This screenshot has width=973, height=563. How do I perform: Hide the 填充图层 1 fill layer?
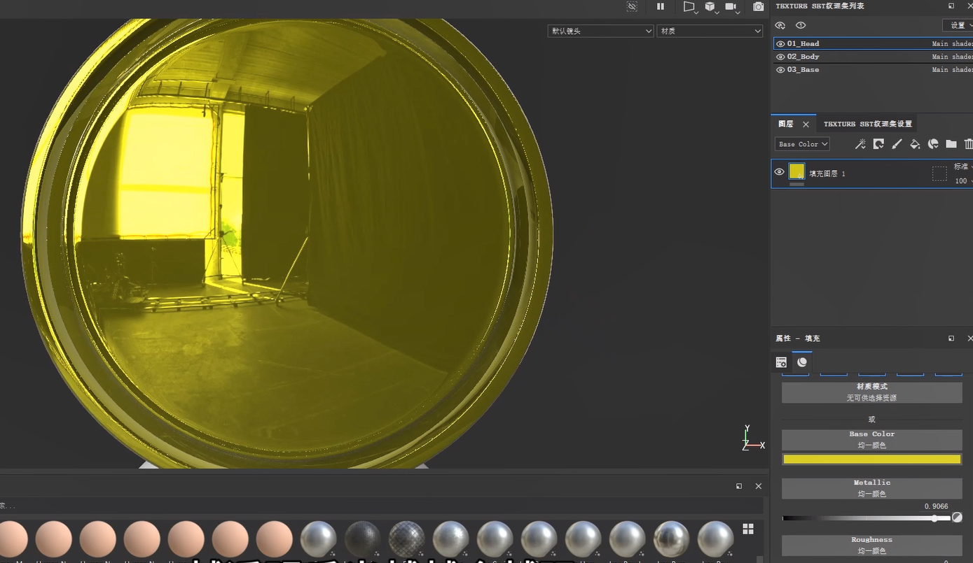pyautogui.click(x=779, y=172)
